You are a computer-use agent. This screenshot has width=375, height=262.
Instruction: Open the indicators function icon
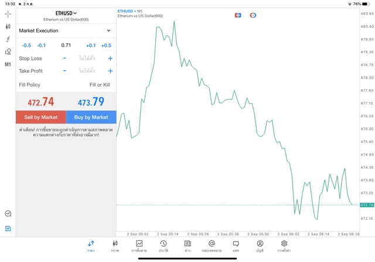(x=8, y=39)
